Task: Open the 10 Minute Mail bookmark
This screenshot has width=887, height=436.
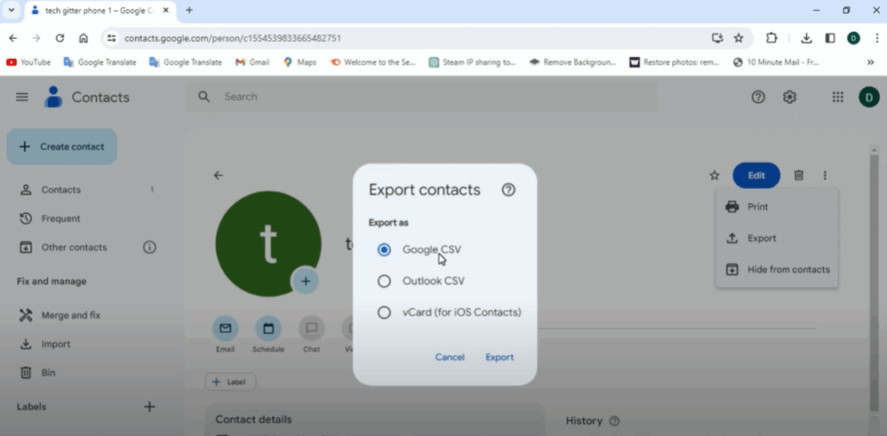Action: (776, 62)
